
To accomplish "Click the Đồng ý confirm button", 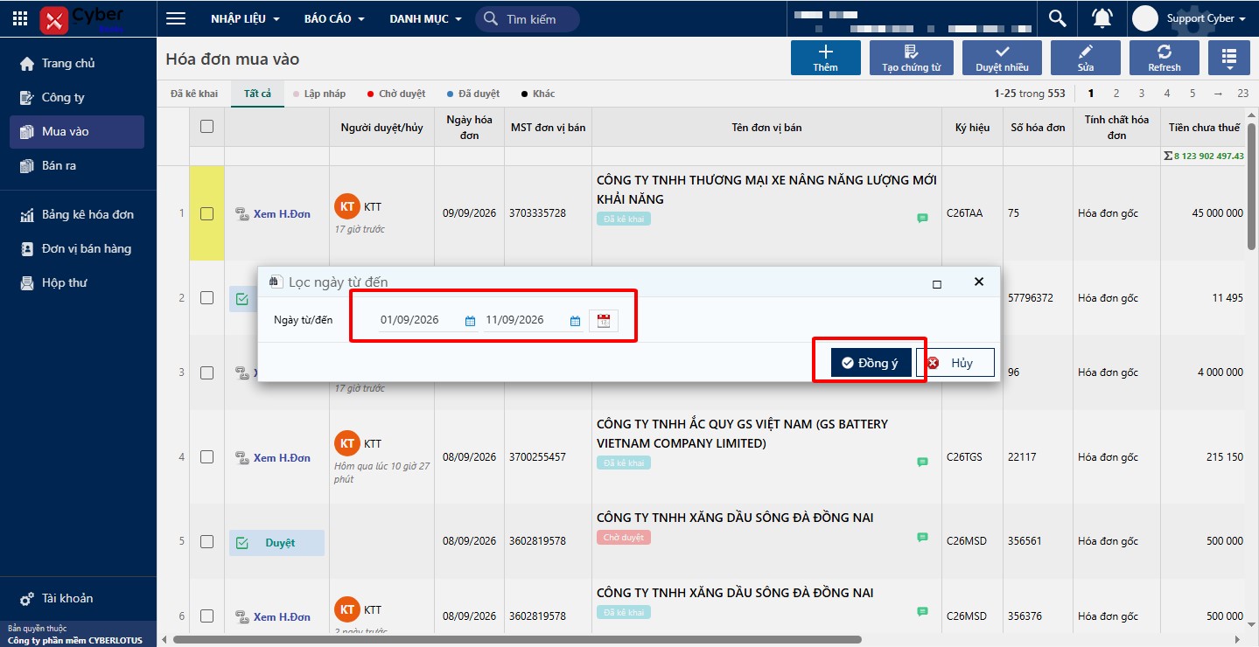I will 871,363.
